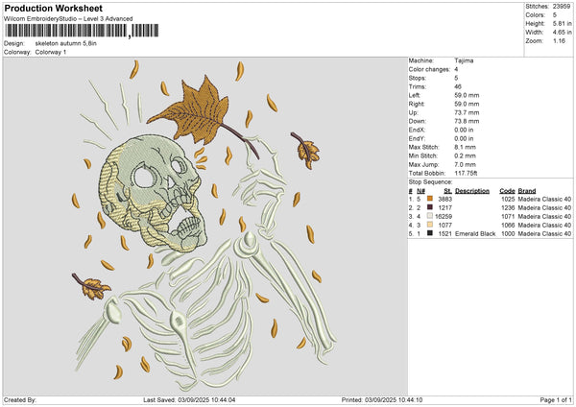The image size is (576, 407).
Task: Click the Stitches count 23959
Action: (x=563, y=6)
